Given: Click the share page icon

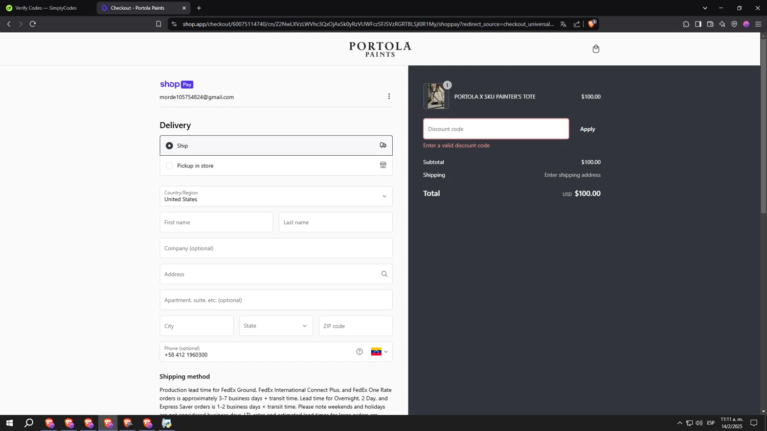Looking at the screenshot, I should pos(577,24).
